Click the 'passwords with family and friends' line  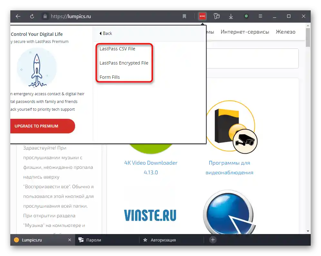click(44, 102)
